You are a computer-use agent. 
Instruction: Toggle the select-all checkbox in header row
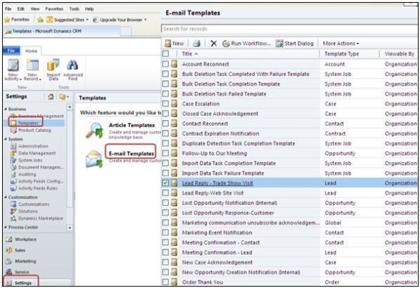click(x=166, y=53)
